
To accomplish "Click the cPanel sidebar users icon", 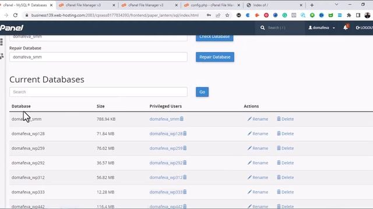I will (x=2, y=56).
